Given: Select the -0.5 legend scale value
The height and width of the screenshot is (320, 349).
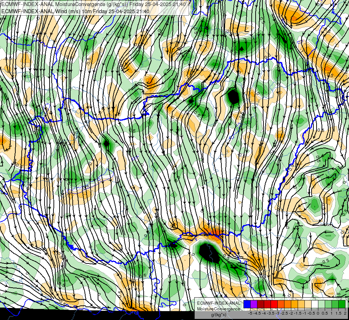Looking at the screenshot, I should coord(311,313).
